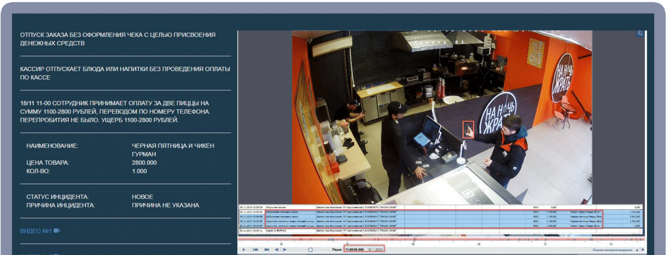This screenshot has width=666, height=255.
Task: Step one frame backward
Action: point(277,249)
